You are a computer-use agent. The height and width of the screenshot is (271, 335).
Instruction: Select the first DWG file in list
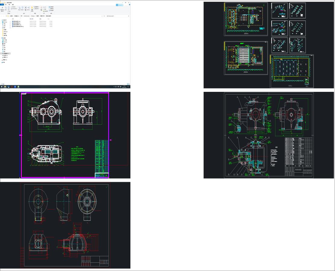click(x=17, y=21)
